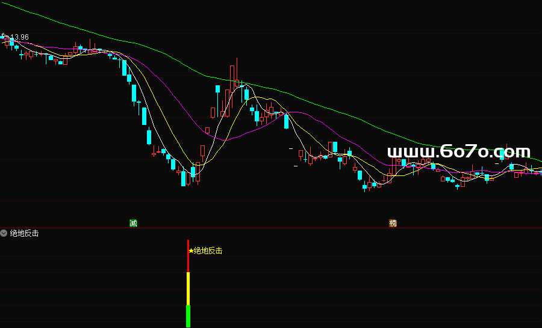Viewport: 542px width, 328px height.
Task: Click the divider line above the 绝地反击 panel
Action: (271, 228)
